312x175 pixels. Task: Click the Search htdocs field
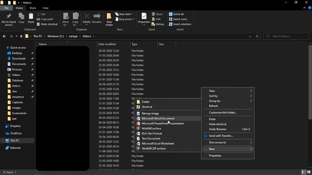(286, 36)
